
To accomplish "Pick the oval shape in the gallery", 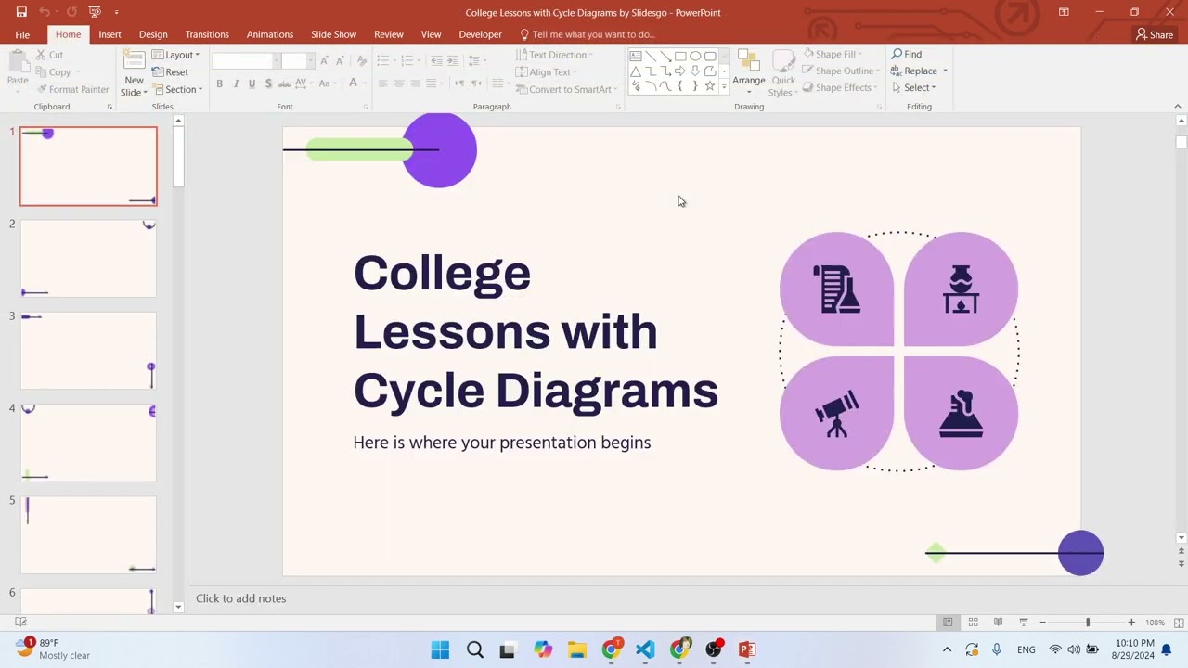I will tap(695, 56).
